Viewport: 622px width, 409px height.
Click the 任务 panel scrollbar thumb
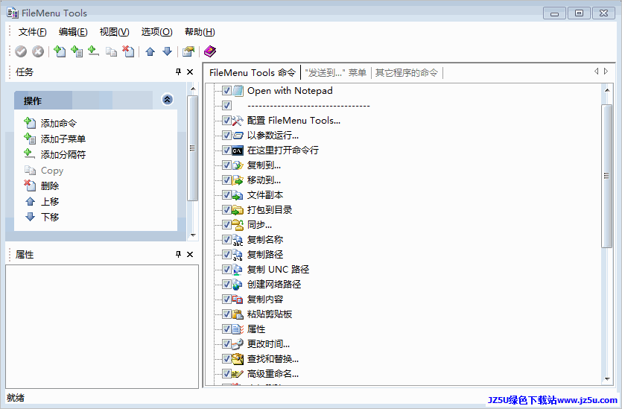click(192, 148)
